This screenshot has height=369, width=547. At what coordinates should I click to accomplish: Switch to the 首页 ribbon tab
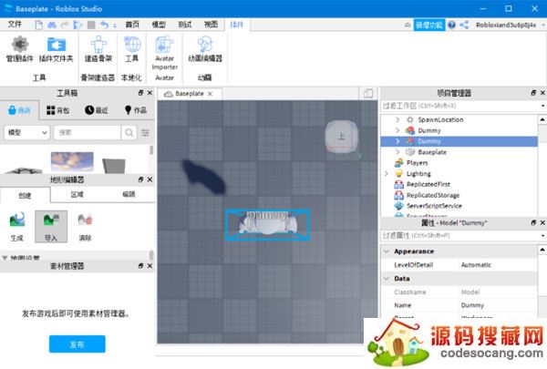coord(132,25)
